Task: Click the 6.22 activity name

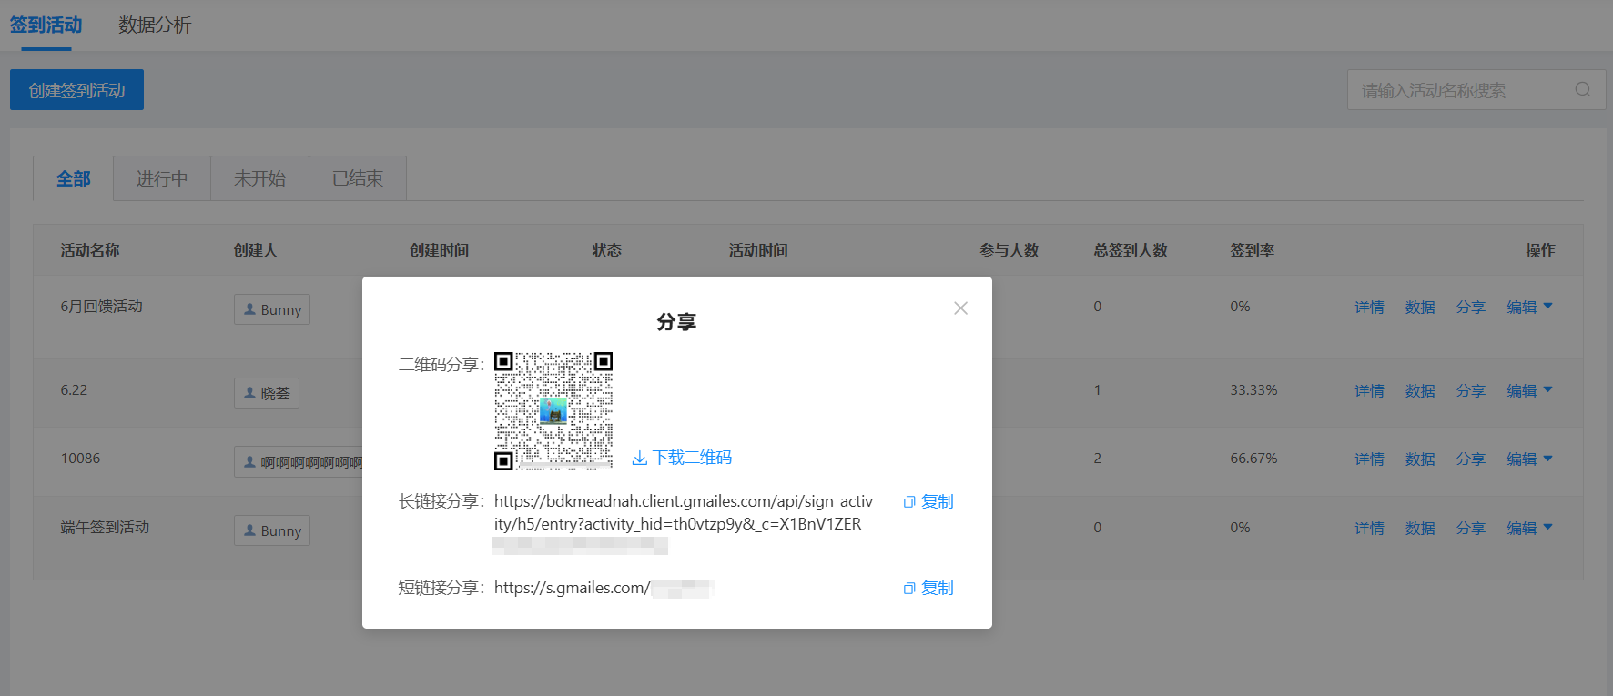Action: (x=74, y=390)
